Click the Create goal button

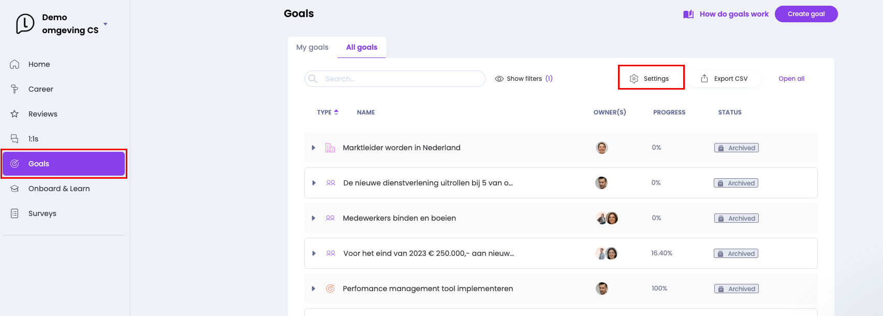click(x=806, y=14)
